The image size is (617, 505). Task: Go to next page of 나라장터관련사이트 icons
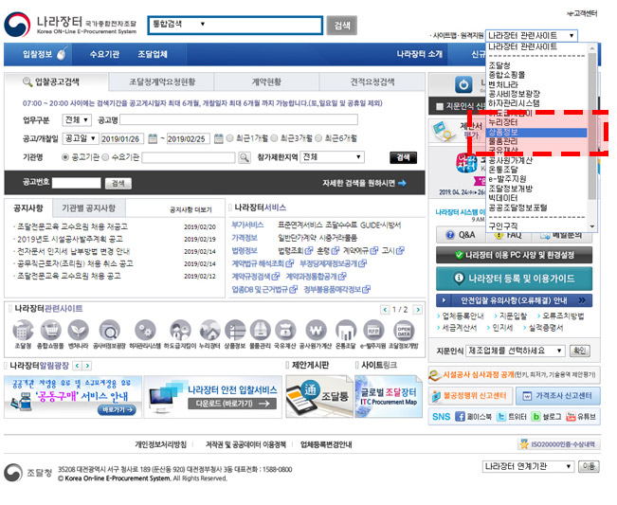coord(418,310)
